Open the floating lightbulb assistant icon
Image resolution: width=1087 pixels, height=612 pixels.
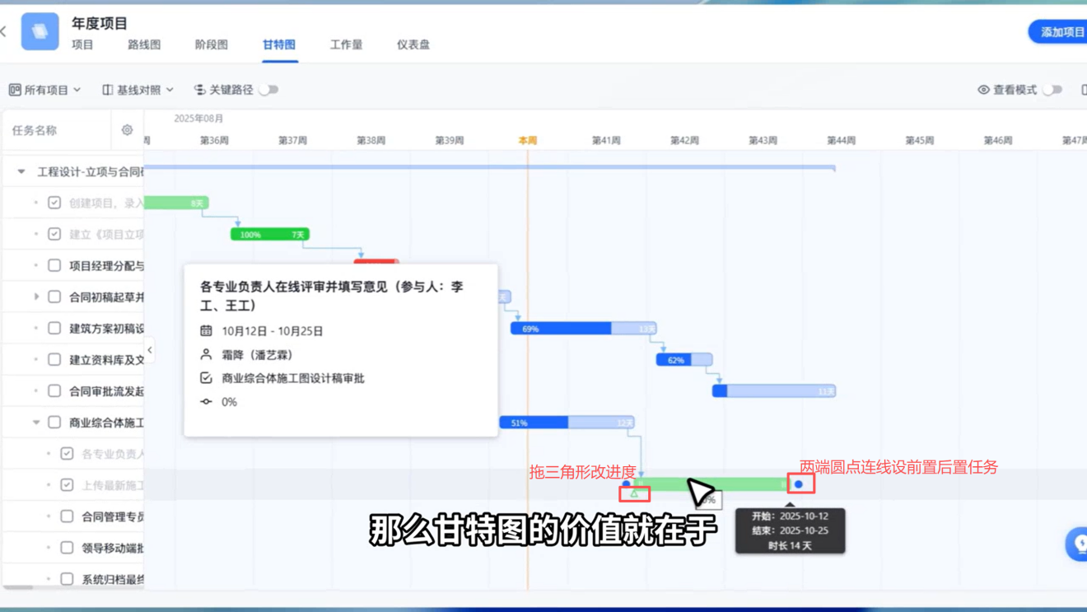1079,544
